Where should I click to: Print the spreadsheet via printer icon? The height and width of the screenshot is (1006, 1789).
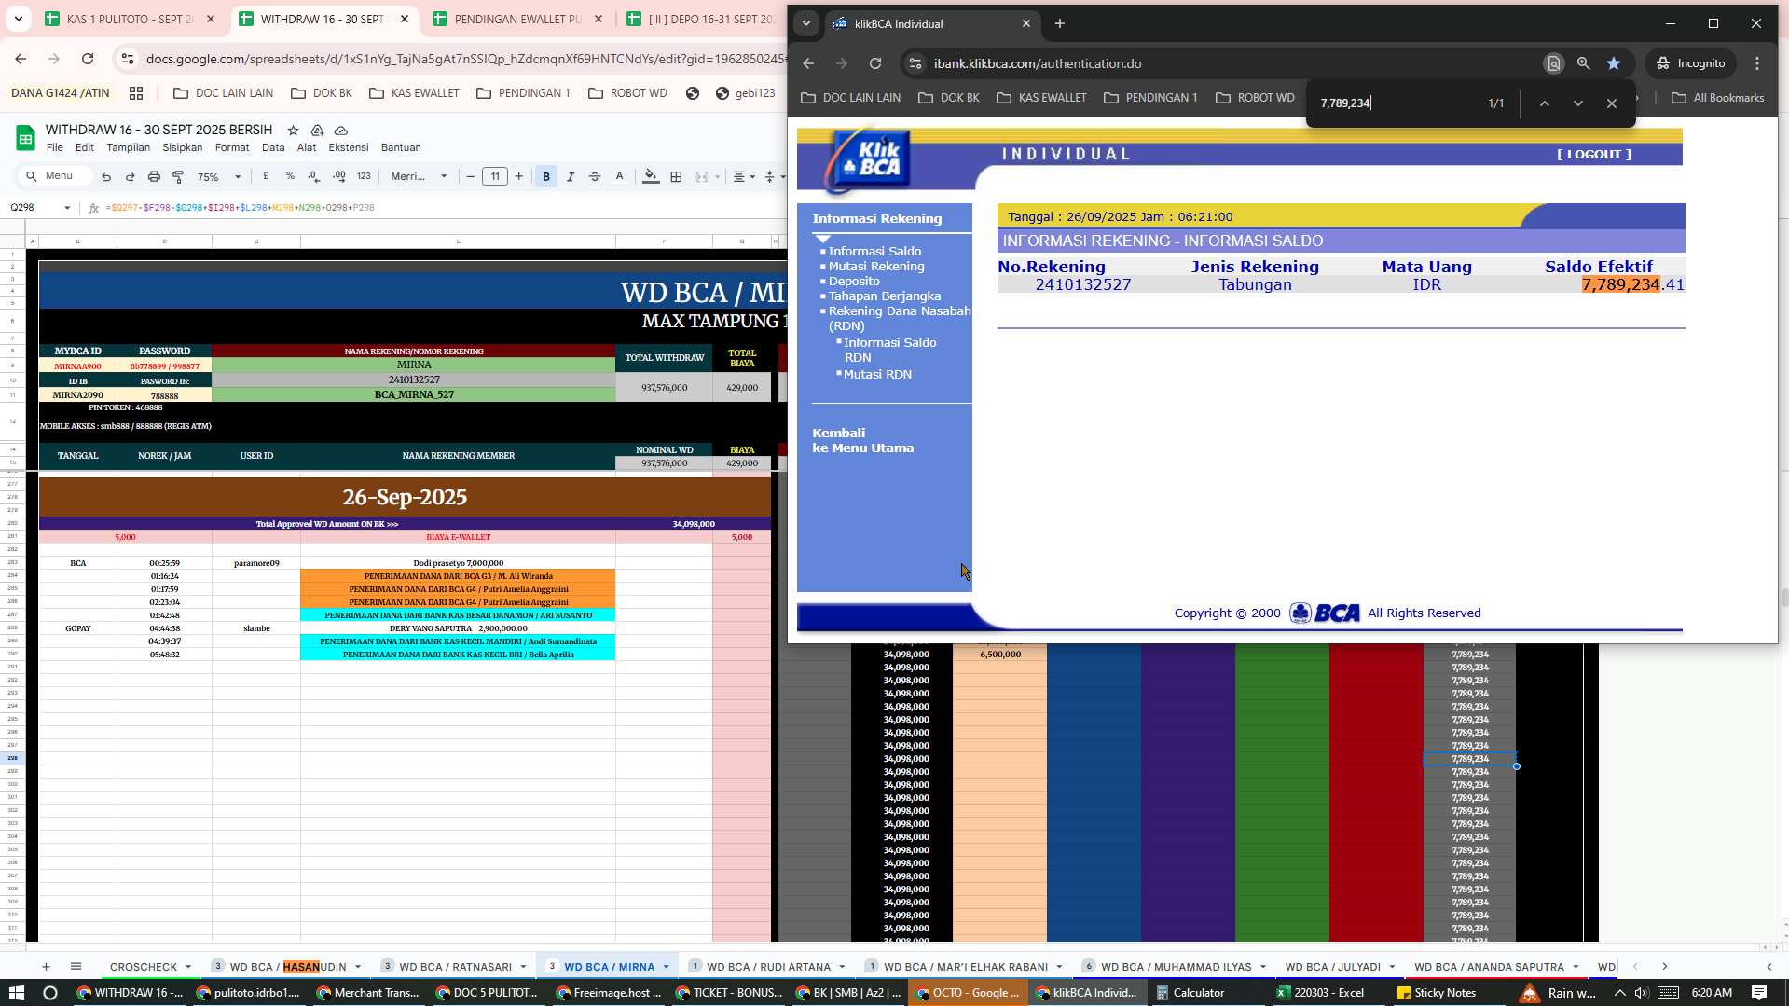(x=154, y=176)
